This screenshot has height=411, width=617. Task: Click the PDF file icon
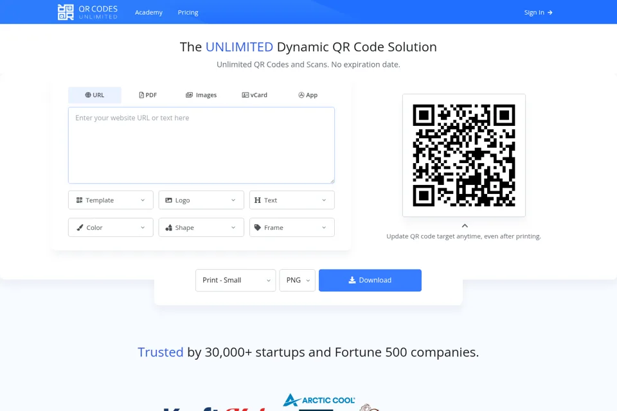point(141,95)
